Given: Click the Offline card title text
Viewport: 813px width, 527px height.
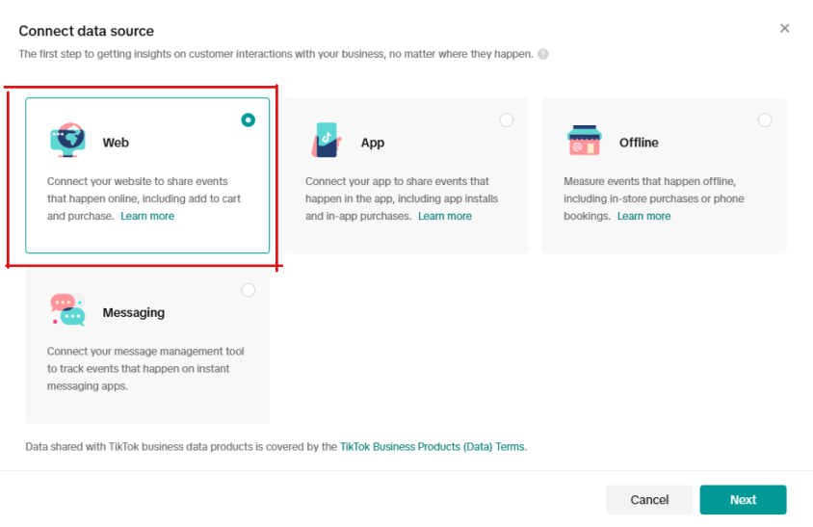Looking at the screenshot, I should click(639, 143).
